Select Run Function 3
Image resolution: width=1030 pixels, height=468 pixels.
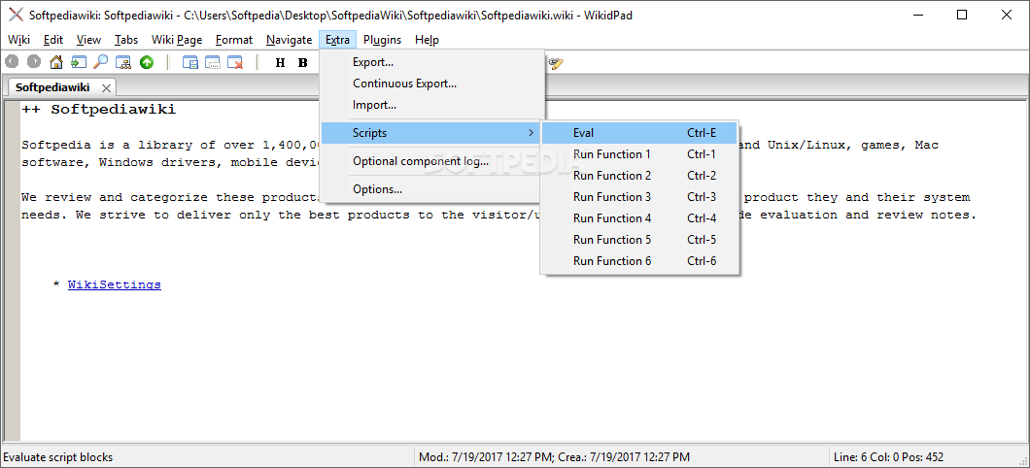pos(639,197)
